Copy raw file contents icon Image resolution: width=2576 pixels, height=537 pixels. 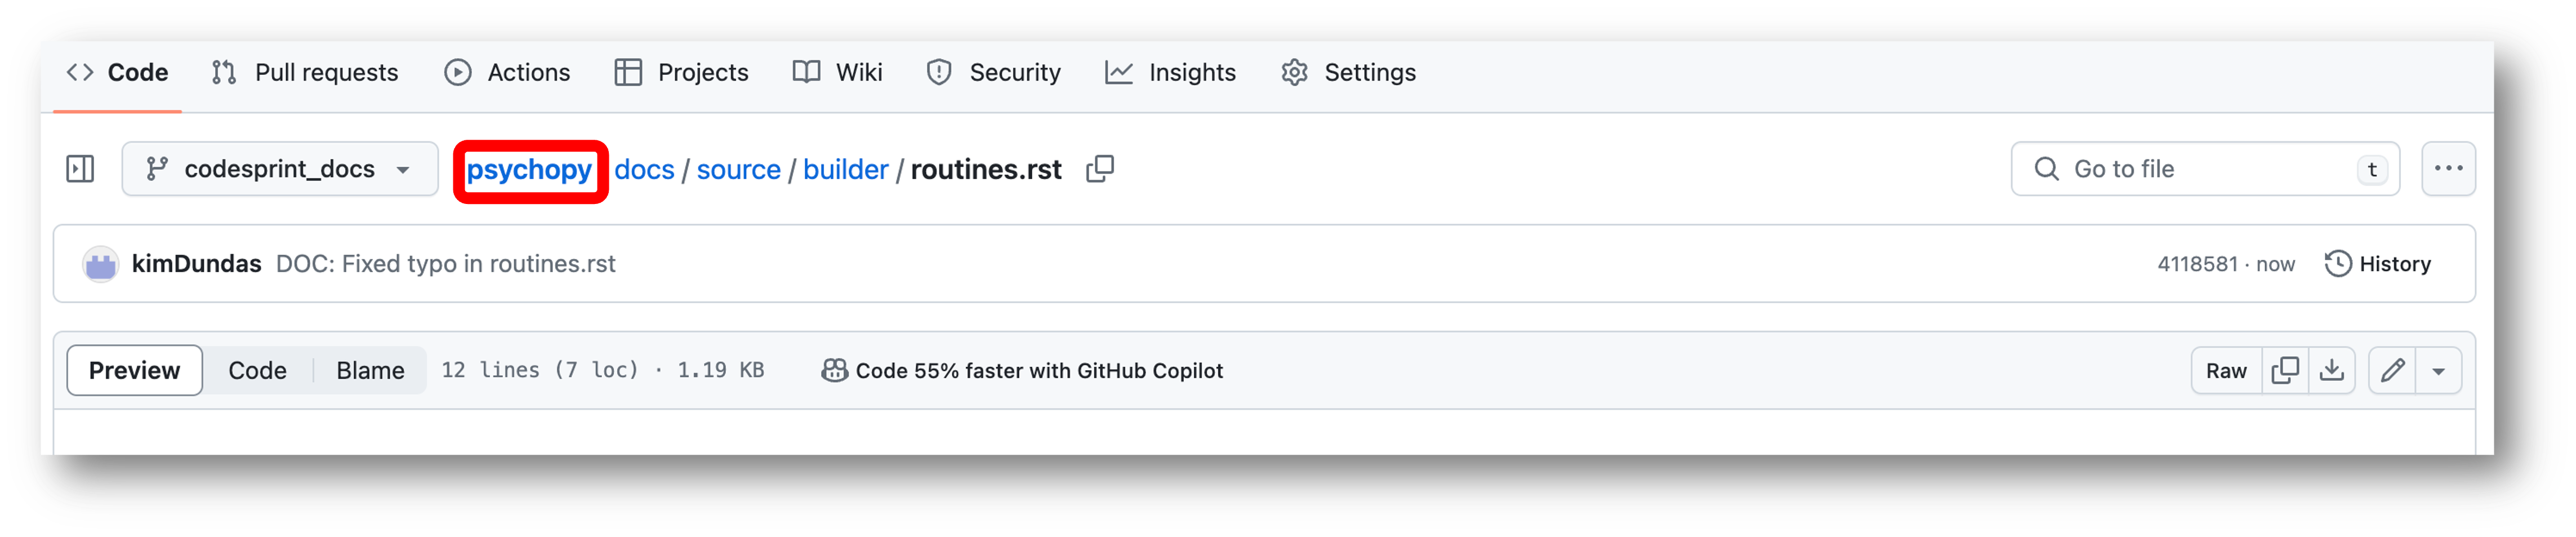click(2285, 371)
